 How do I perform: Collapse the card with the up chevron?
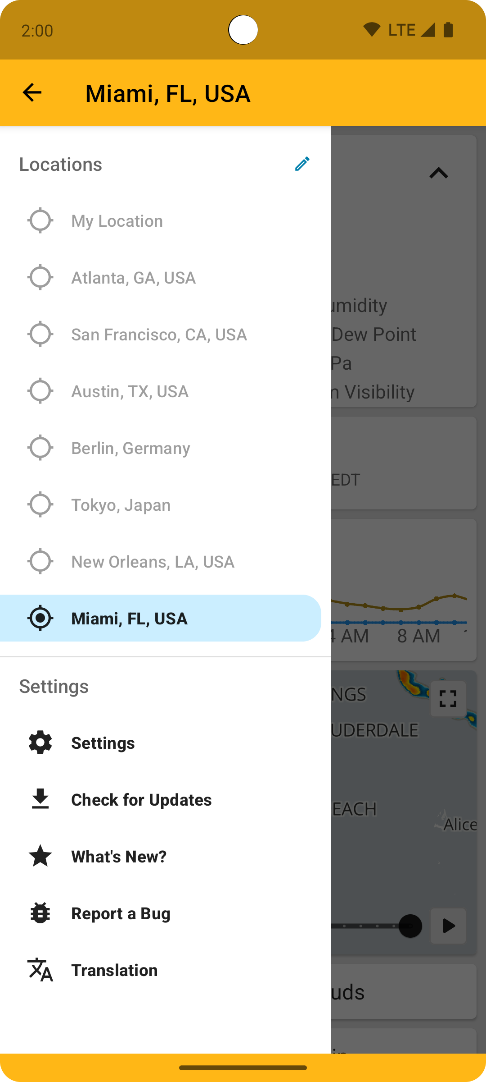tap(438, 173)
